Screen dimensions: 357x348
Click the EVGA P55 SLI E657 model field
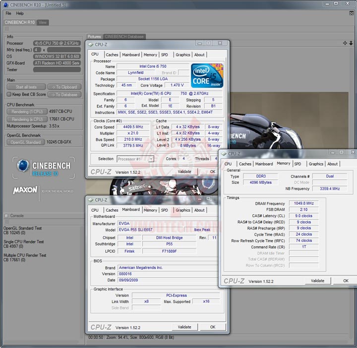(150, 230)
